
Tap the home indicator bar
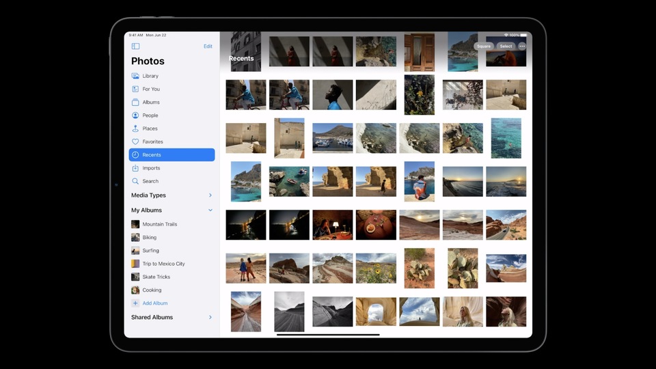(x=328, y=334)
